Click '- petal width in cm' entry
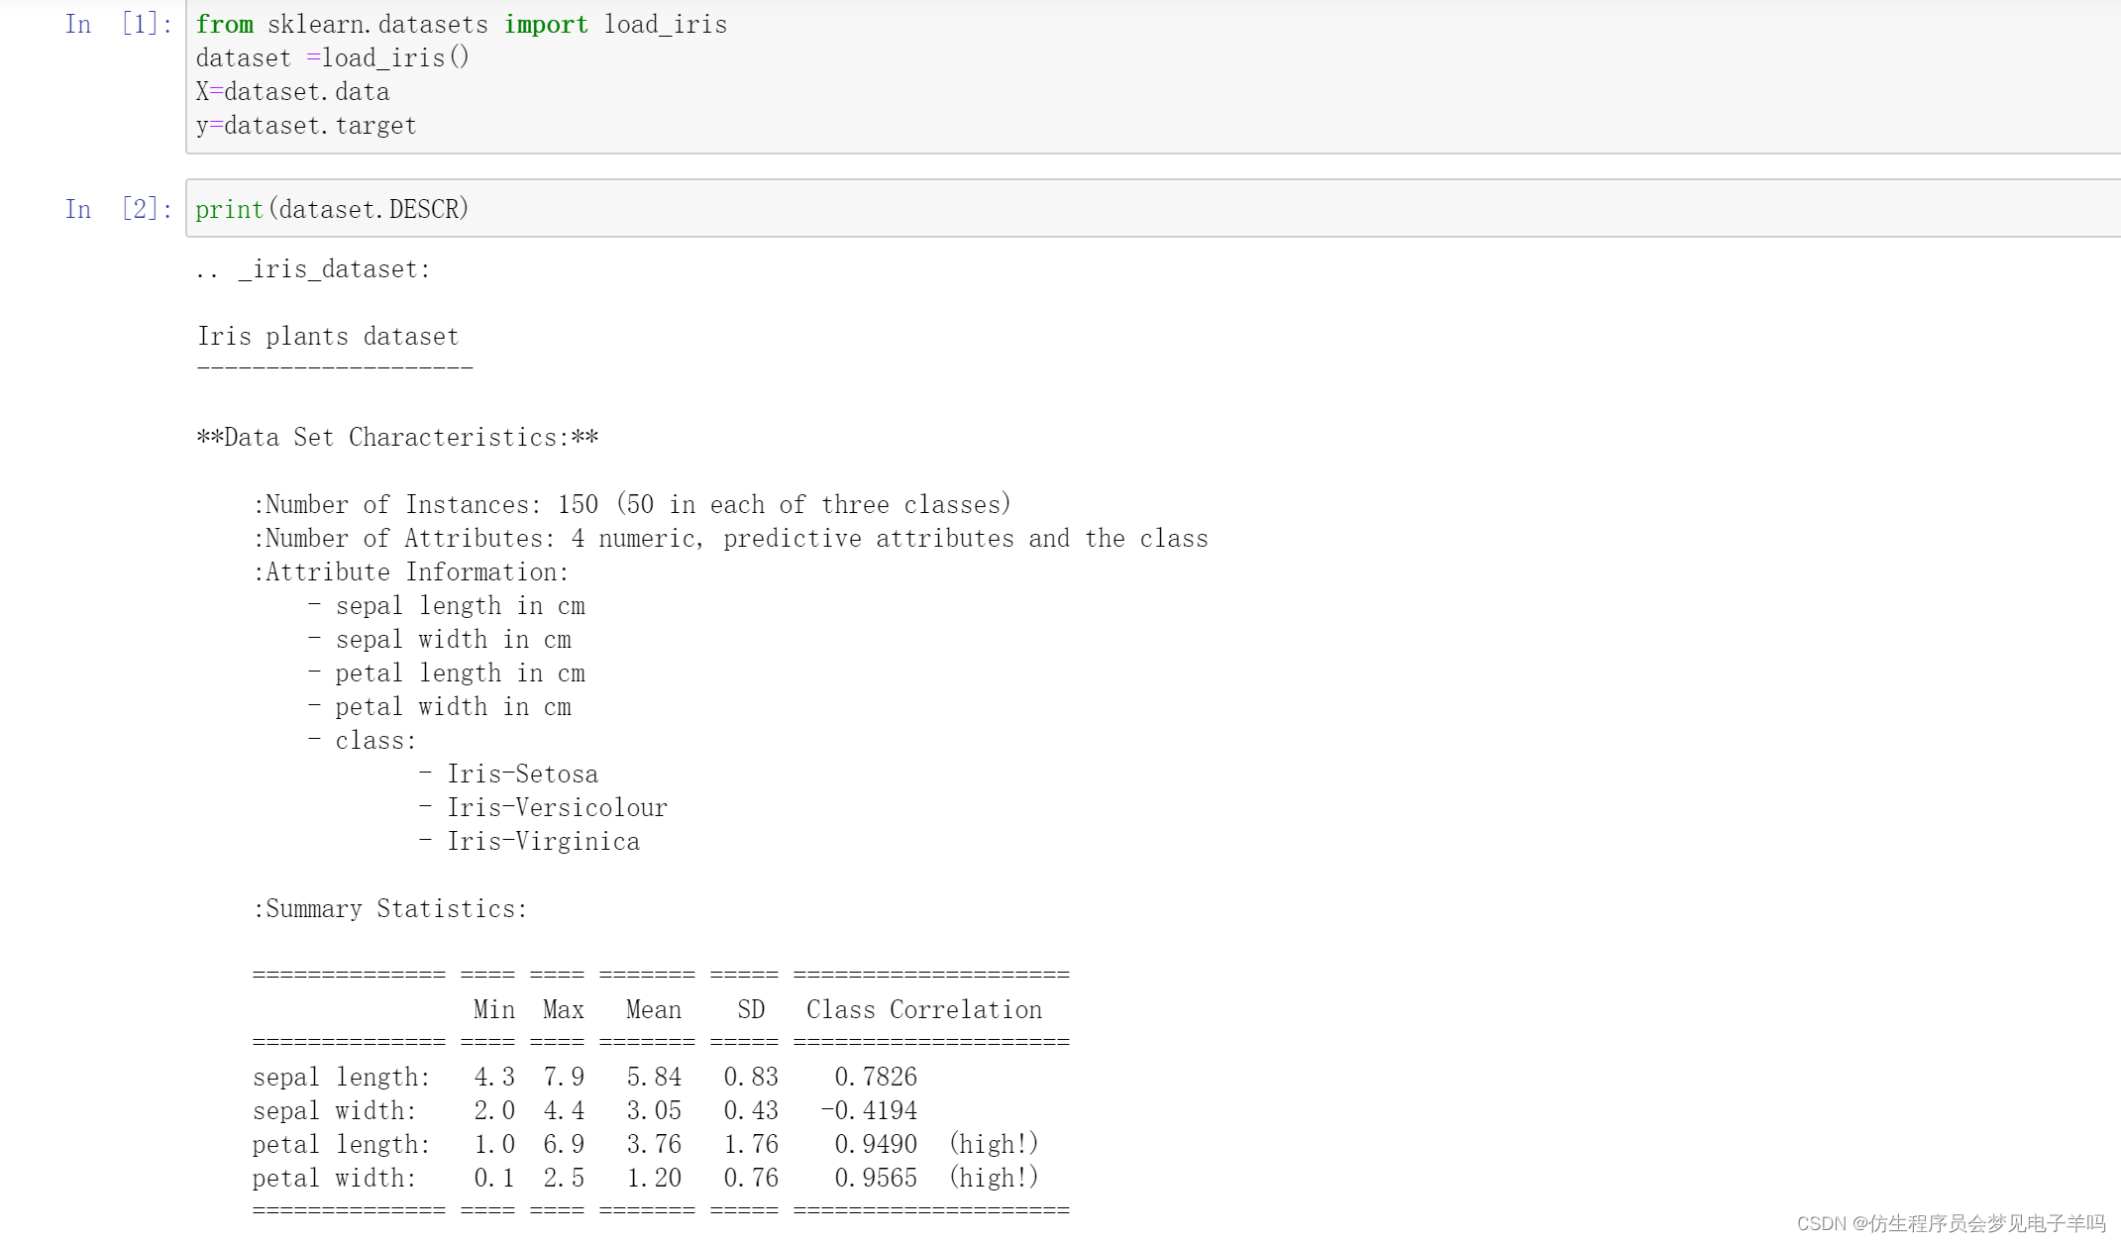 pos(440,707)
